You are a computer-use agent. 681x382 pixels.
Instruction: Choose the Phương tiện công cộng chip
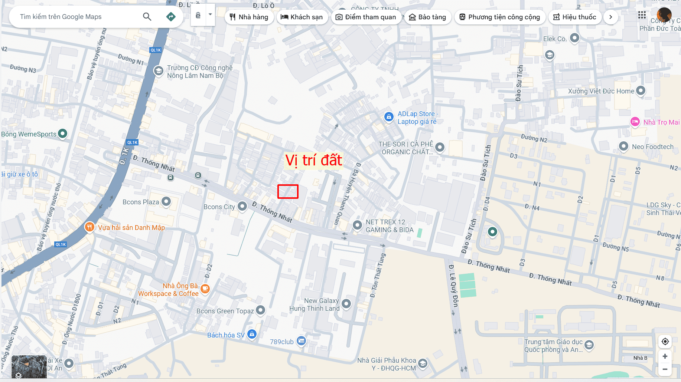click(500, 17)
